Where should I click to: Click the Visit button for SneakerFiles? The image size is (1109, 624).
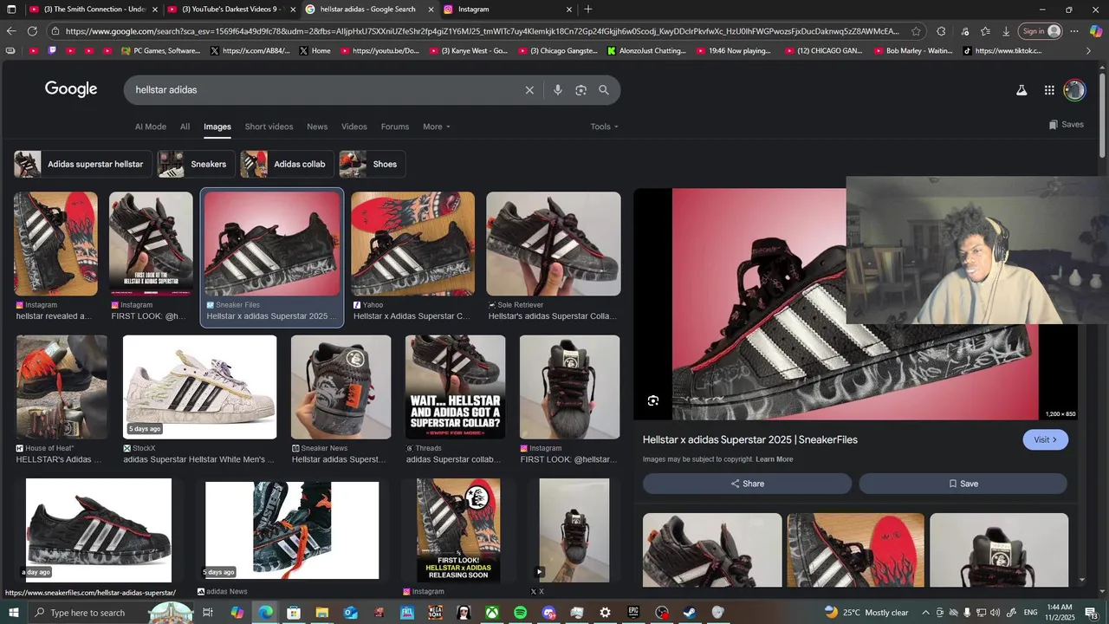1045,439
